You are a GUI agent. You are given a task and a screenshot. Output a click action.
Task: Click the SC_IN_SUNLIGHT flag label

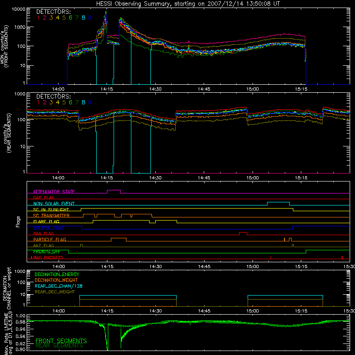coord(51,209)
